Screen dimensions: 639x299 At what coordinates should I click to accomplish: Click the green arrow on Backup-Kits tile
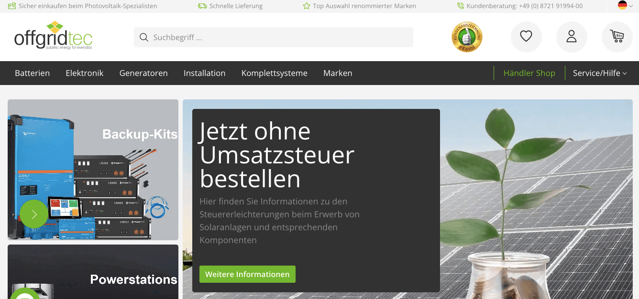[34, 214]
